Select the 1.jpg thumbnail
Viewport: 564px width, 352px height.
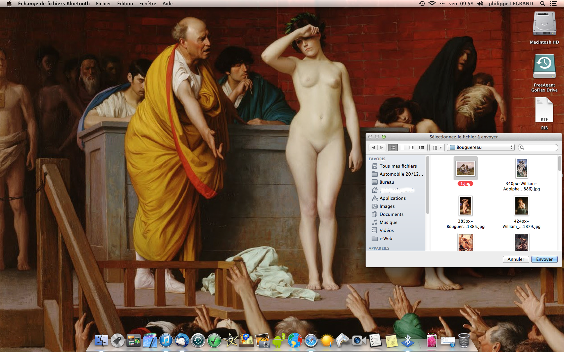pyautogui.click(x=465, y=168)
